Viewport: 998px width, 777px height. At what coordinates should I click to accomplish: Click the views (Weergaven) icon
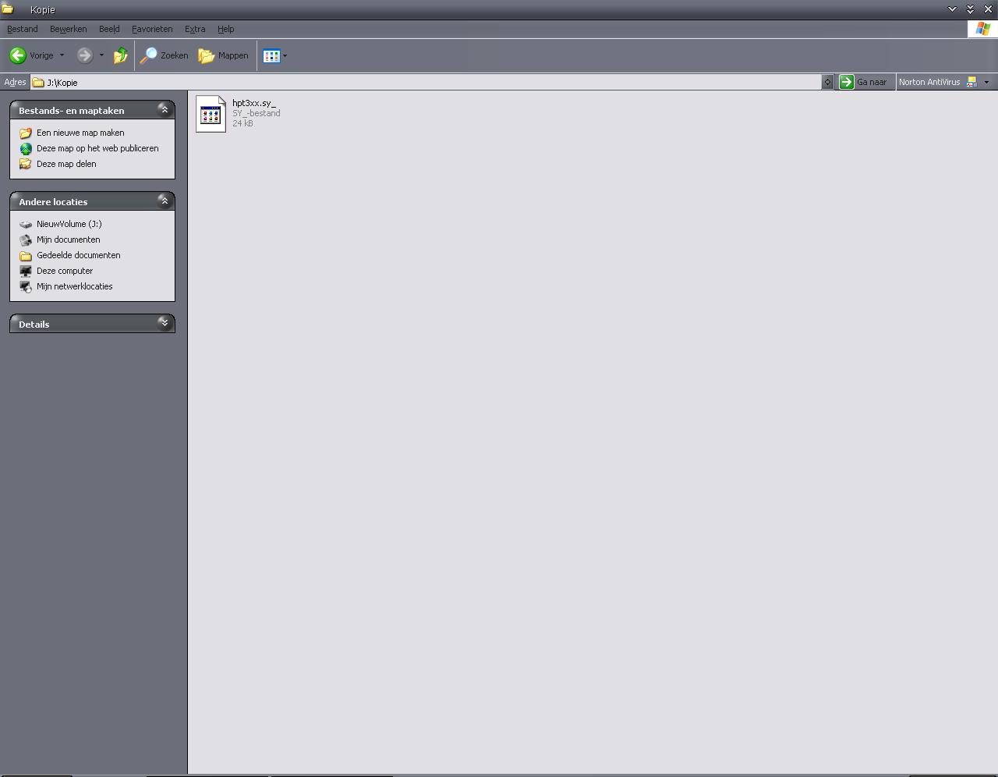[x=271, y=55]
